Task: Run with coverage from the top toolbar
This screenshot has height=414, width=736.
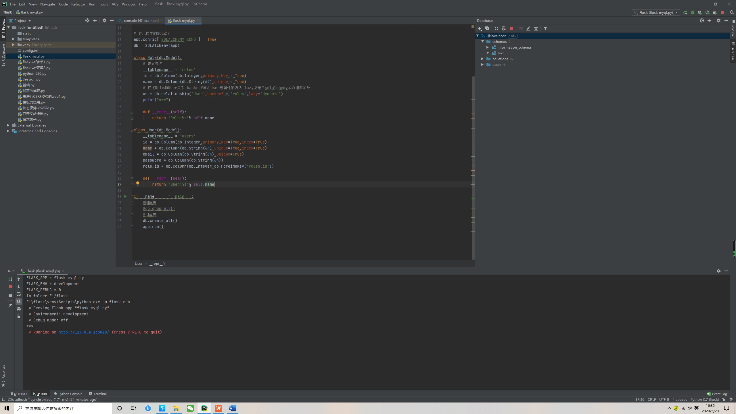Action: [x=700, y=12]
